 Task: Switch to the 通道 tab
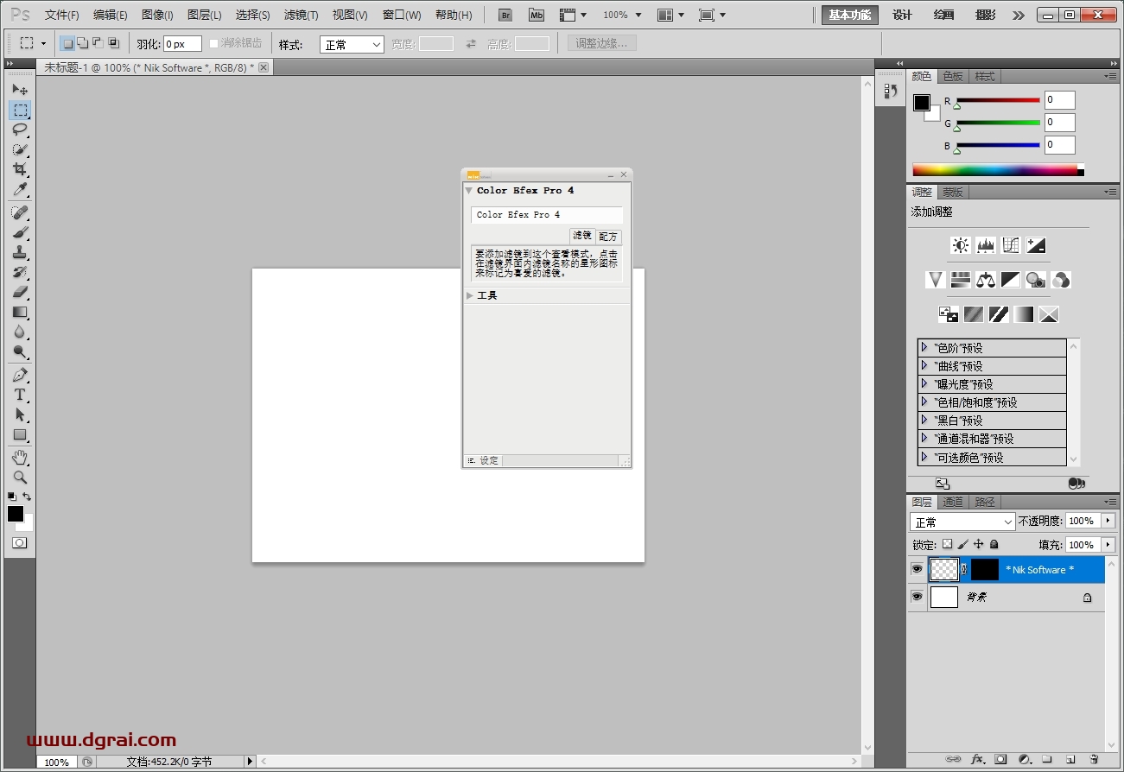coord(953,502)
